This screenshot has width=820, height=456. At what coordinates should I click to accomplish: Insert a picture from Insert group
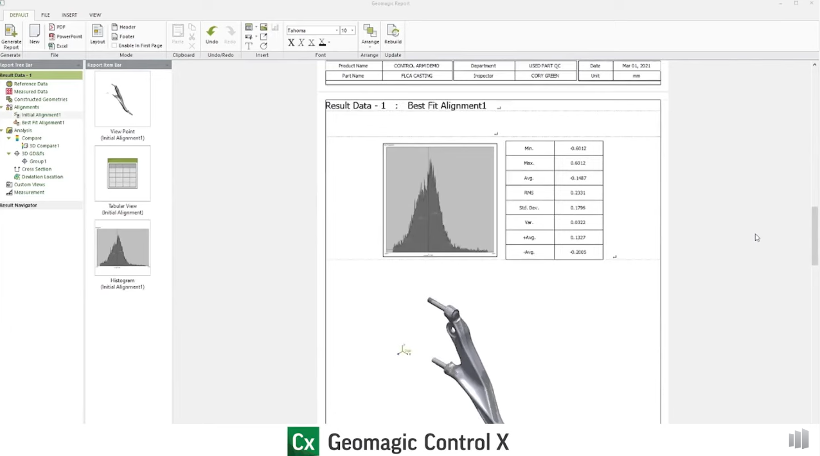263,28
